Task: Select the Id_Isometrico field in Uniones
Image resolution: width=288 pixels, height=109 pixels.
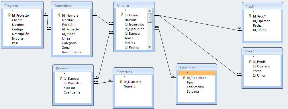Action: pos(134,24)
